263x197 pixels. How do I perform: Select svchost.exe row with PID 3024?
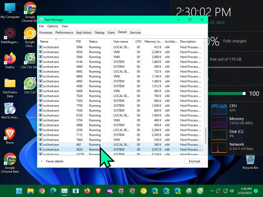[x=121, y=150]
